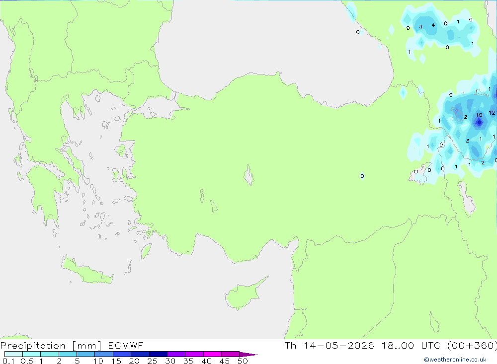Click the "30" legend scale label

click(x=170, y=361)
